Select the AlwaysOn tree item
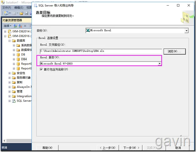Image resolution: width=196 pixels, height=152 pixels. (x=24, y=87)
